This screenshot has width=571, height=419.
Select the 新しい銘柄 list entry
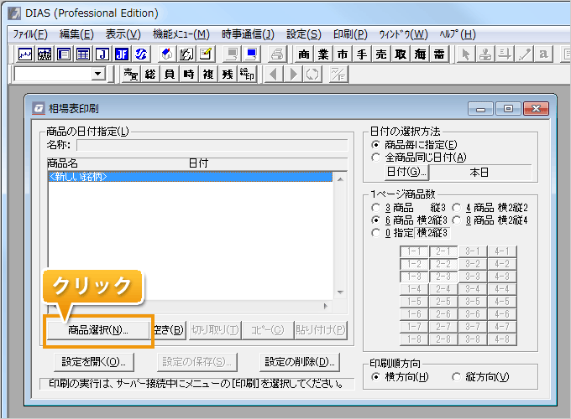78,177
